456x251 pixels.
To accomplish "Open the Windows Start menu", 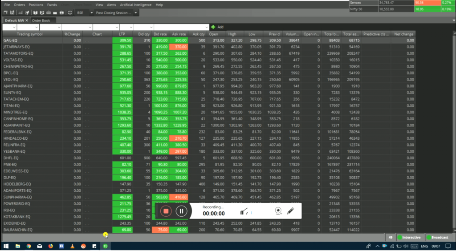I will tap(6, 246).
